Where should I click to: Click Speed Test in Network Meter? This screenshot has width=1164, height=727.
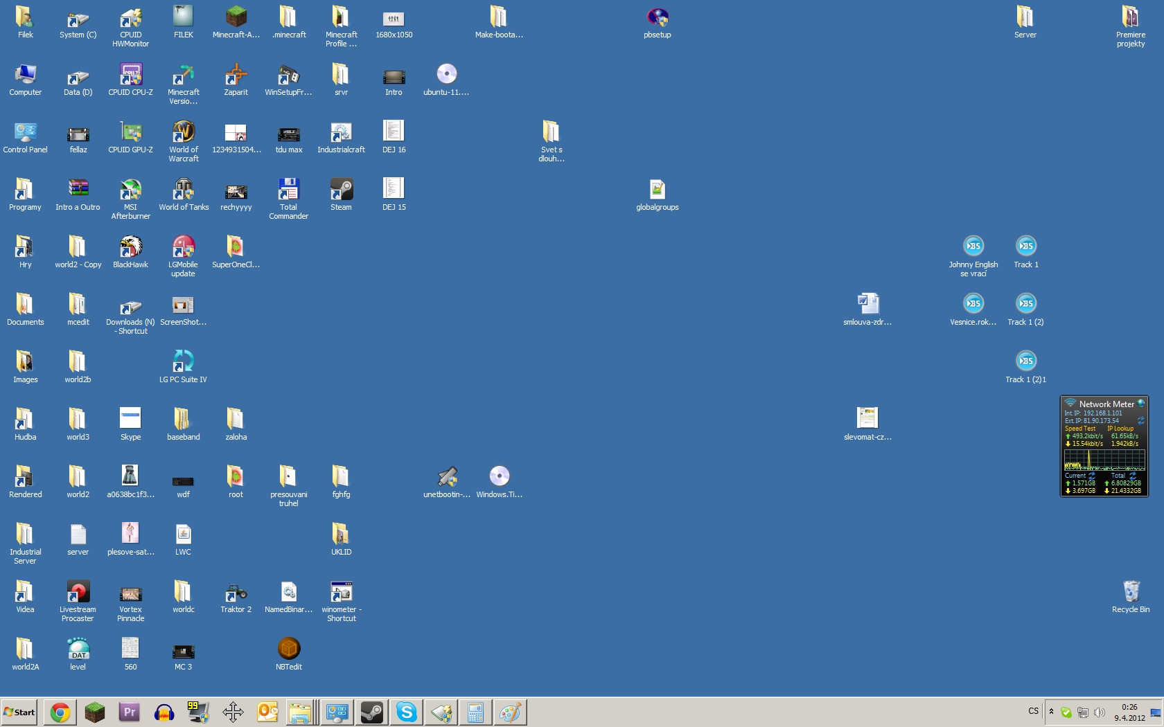click(x=1080, y=429)
